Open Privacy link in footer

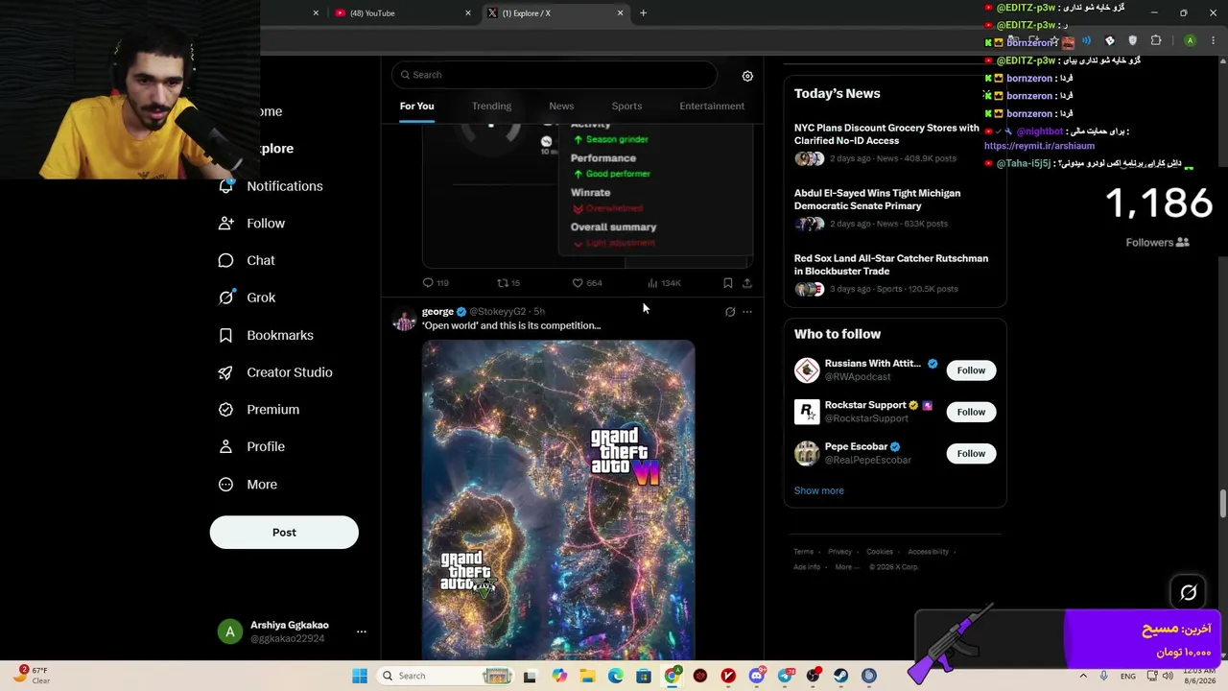839,552
